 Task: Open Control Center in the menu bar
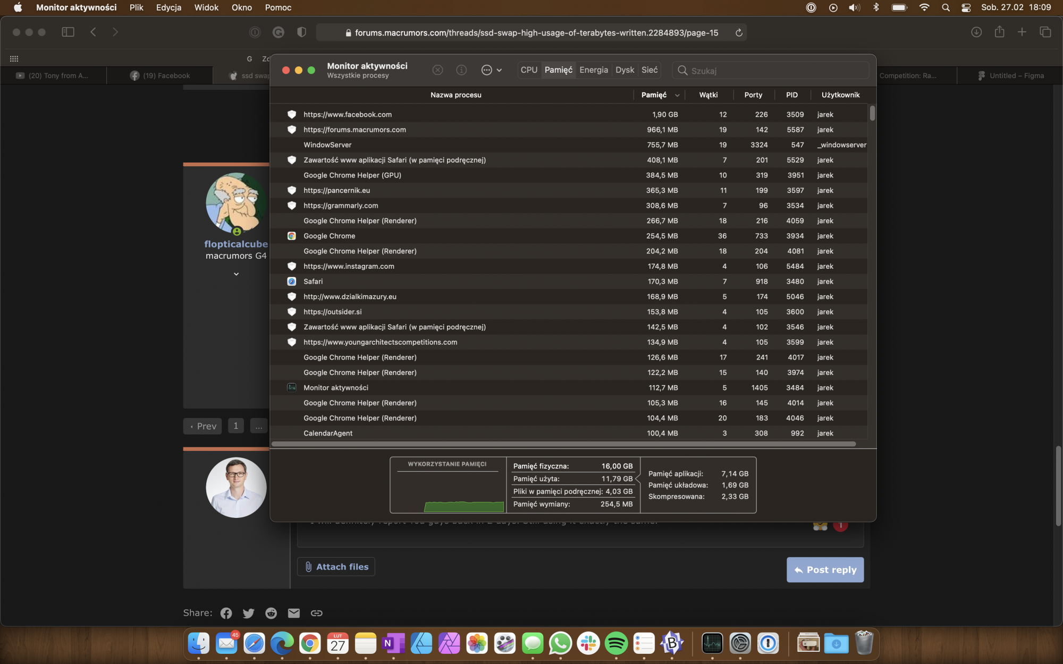[966, 7]
